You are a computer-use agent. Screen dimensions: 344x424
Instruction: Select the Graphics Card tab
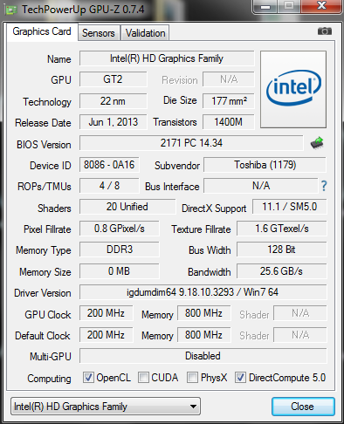pos(42,31)
